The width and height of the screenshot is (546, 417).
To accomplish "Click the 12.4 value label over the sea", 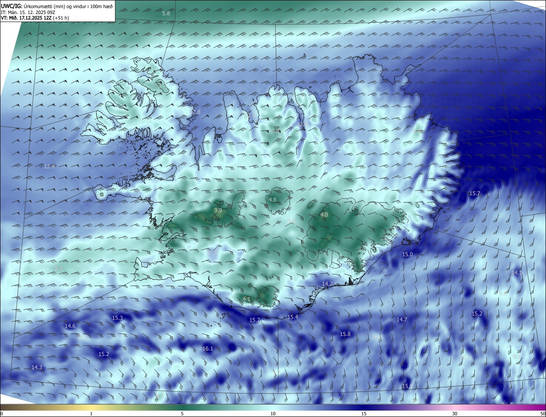I will point(49,167).
